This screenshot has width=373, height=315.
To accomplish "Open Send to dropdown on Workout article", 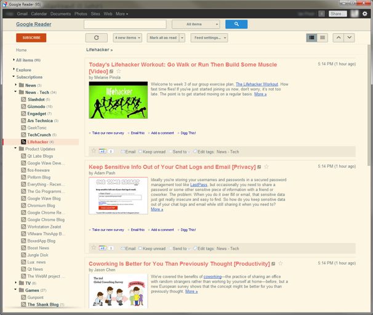I will [x=181, y=152].
